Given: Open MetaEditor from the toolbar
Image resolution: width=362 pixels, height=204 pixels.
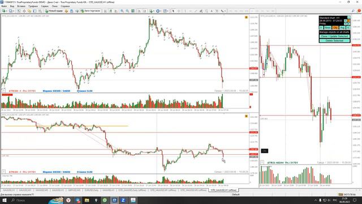Looking at the screenshot, I should click(67, 11).
